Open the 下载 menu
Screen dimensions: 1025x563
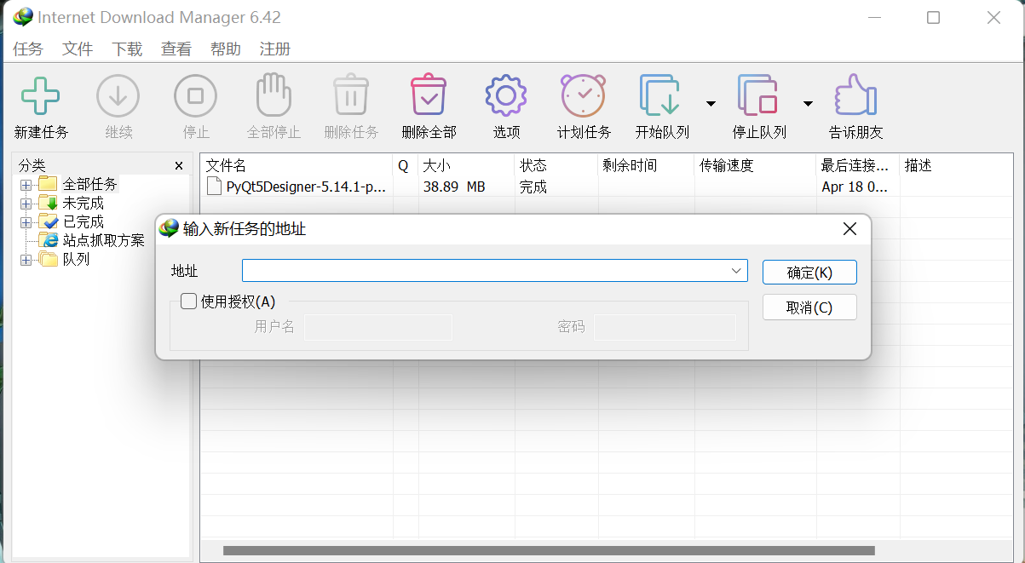click(127, 49)
